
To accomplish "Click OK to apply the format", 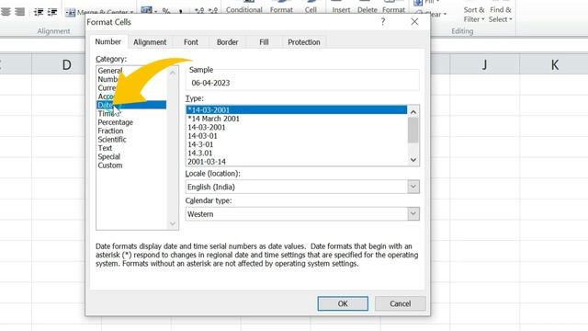I will point(343,303).
